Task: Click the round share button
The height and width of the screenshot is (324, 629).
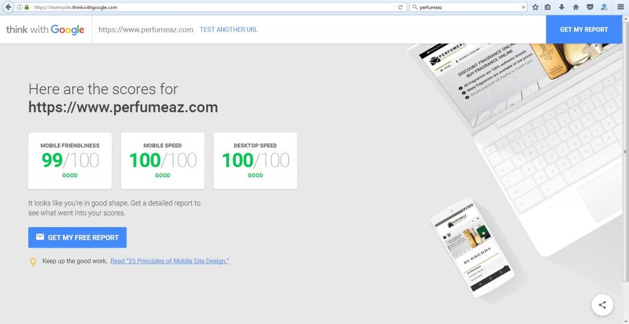Action: coord(602,305)
